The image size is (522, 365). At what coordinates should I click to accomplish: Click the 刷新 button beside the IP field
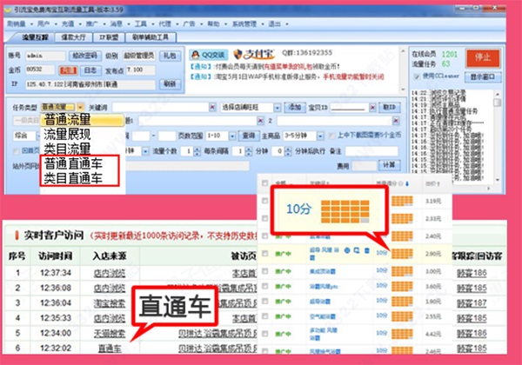tap(170, 83)
